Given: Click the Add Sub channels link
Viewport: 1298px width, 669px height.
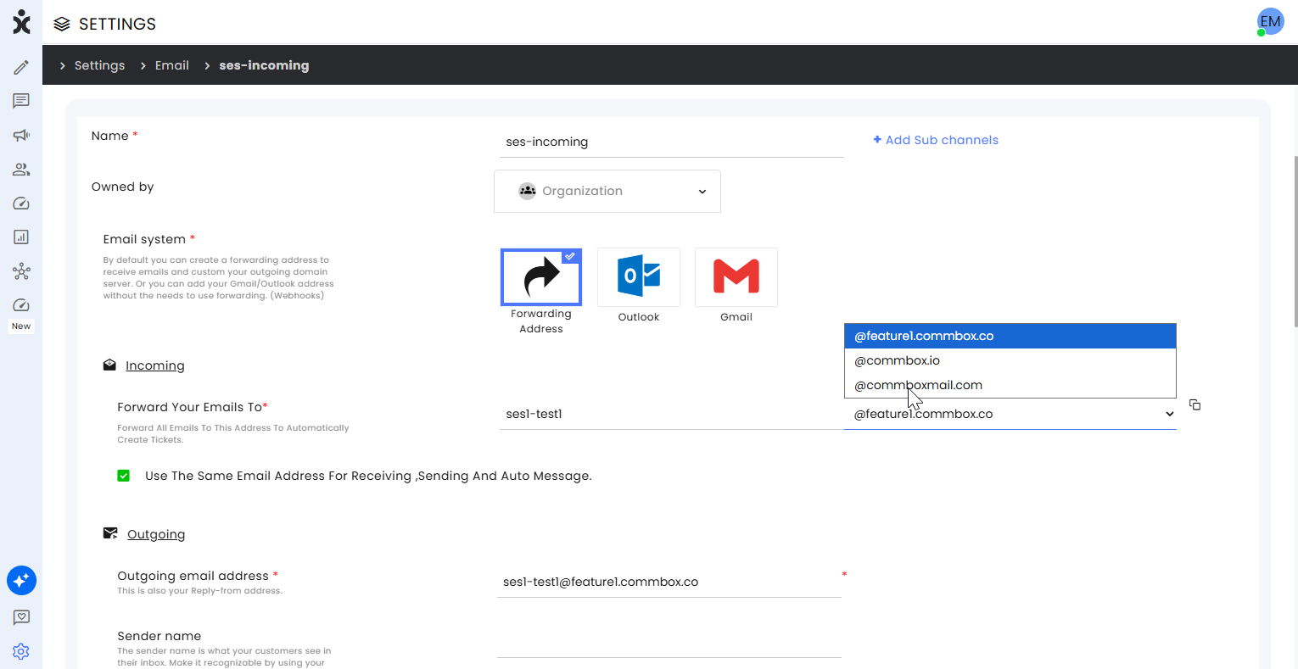Looking at the screenshot, I should (936, 140).
